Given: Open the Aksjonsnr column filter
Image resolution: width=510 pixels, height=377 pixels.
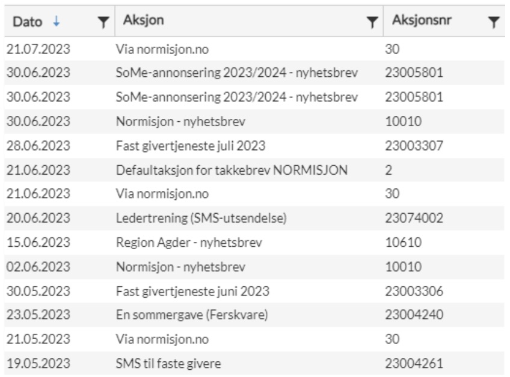Looking at the screenshot, I should pos(494,22).
